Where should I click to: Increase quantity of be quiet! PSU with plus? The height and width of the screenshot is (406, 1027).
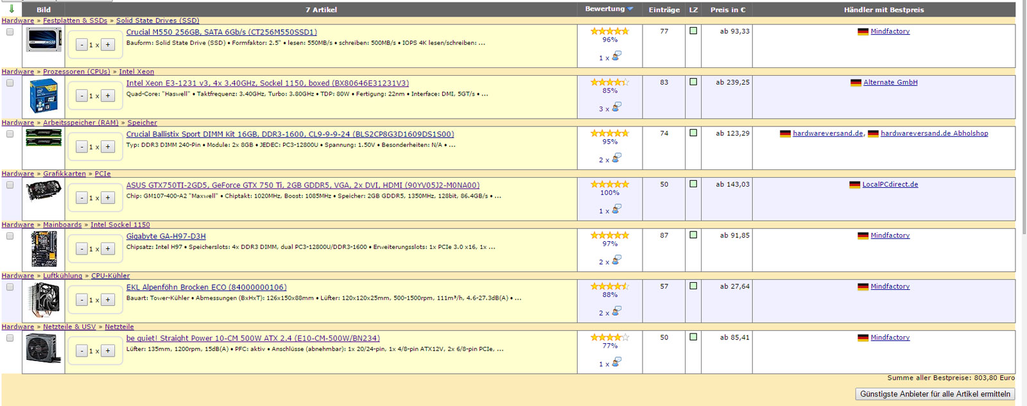point(108,351)
